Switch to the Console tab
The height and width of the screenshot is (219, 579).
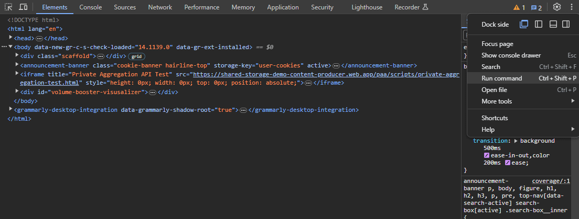90,7
